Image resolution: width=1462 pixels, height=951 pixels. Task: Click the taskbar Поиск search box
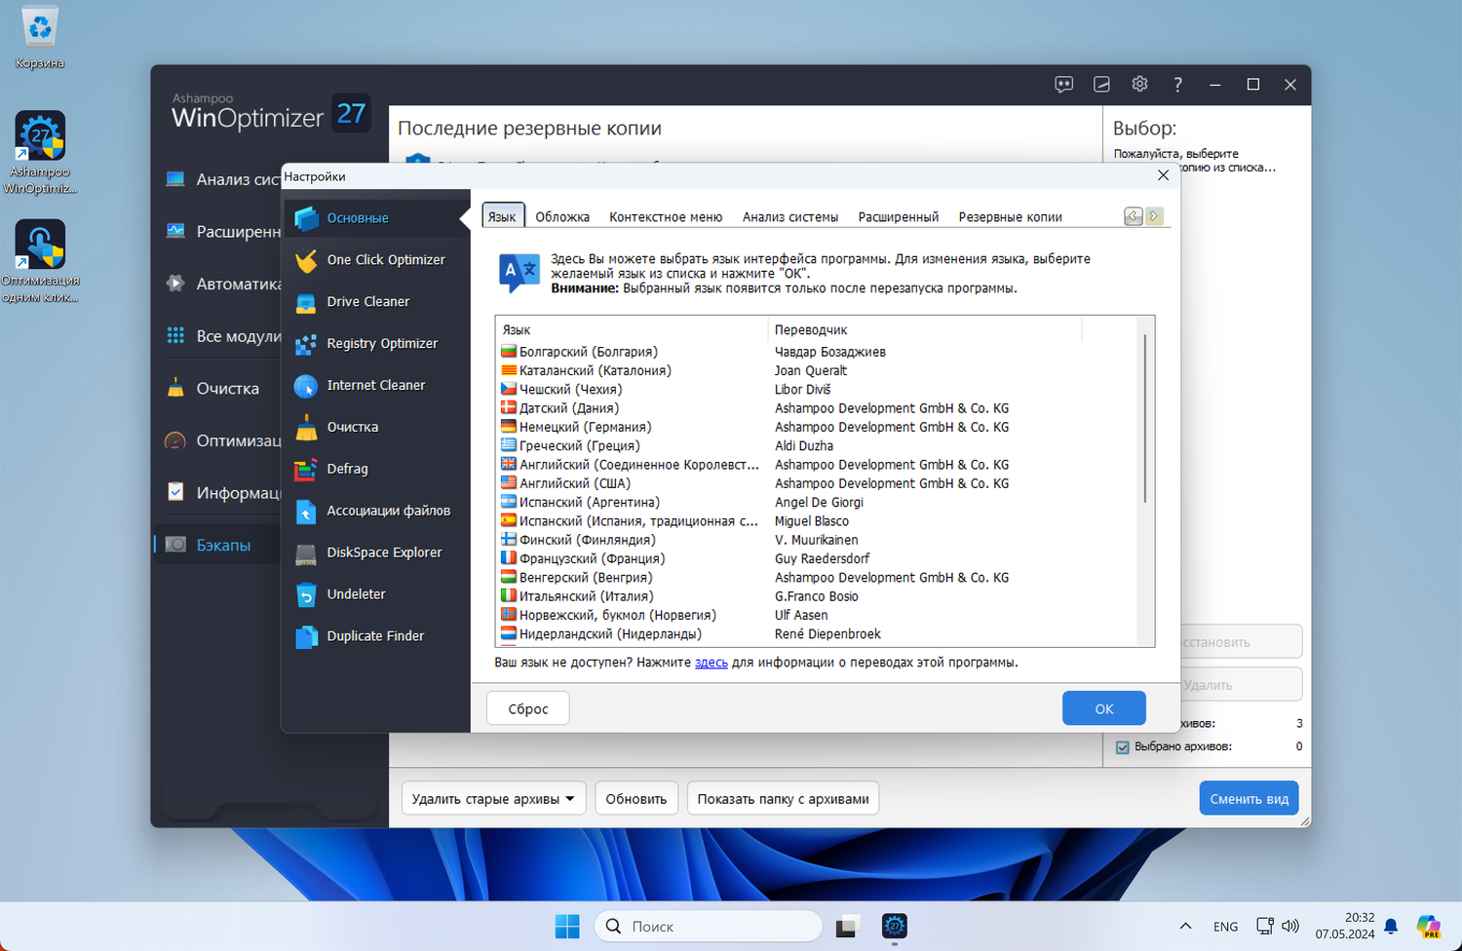(709, 927)
